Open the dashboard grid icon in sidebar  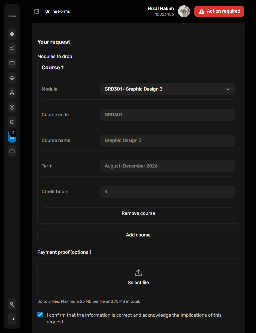tap(12, 34)
